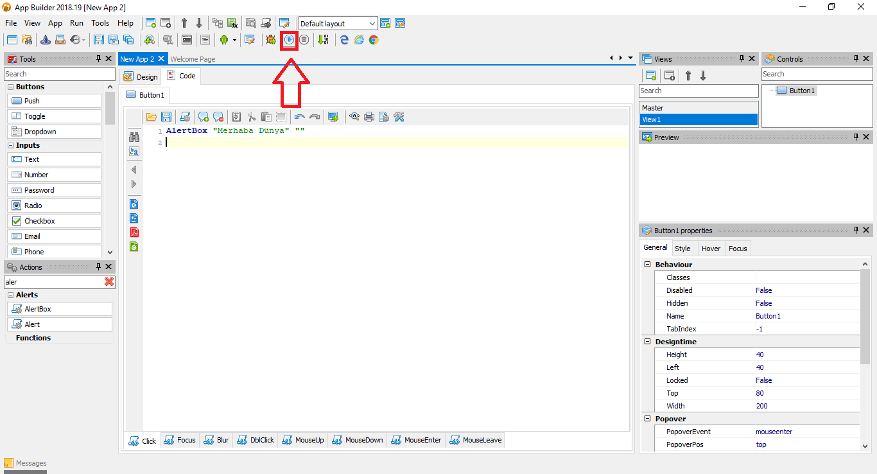Preview the app in Chrome
Image resolution: width=877 pixels, height=474 pixels.
coord(374,39)
